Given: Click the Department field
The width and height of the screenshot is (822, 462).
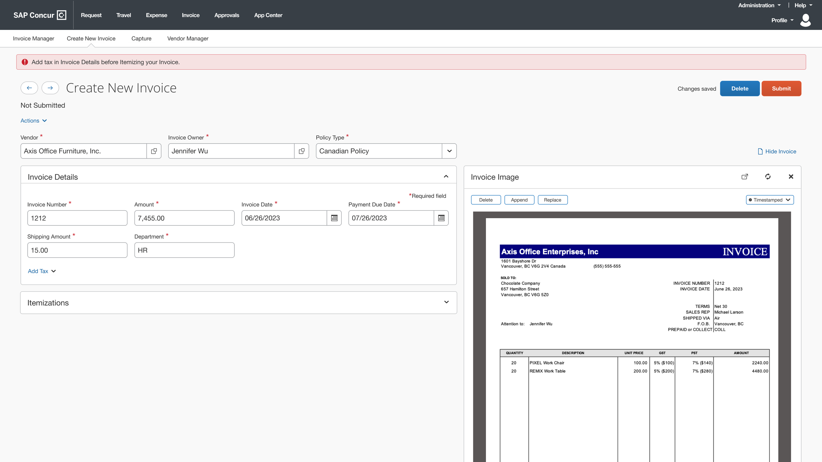Looking at the screenshot, I should [x=184, y=250].
